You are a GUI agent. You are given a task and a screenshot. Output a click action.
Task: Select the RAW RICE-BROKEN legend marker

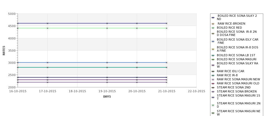pyautogui.click(x=213, y=24)
